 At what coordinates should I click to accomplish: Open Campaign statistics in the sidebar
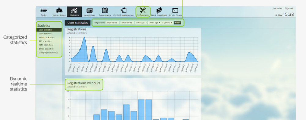(x=48, y=53)
